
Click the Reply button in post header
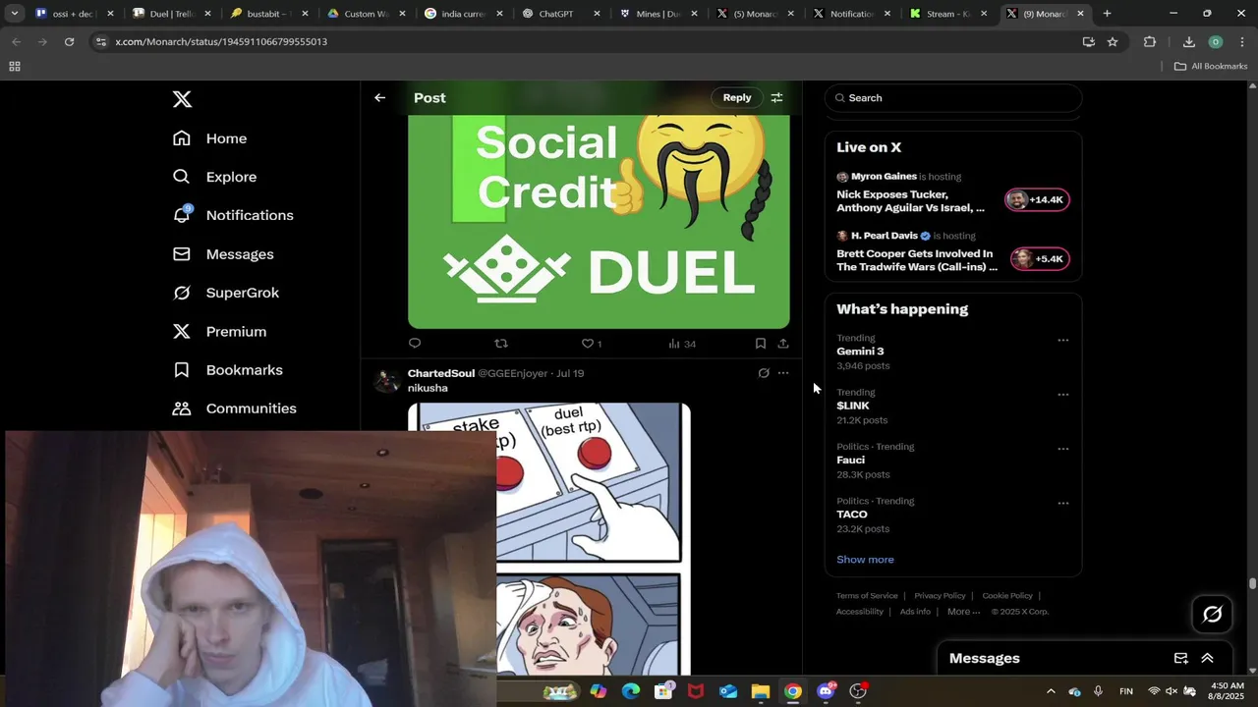(737, 98)
